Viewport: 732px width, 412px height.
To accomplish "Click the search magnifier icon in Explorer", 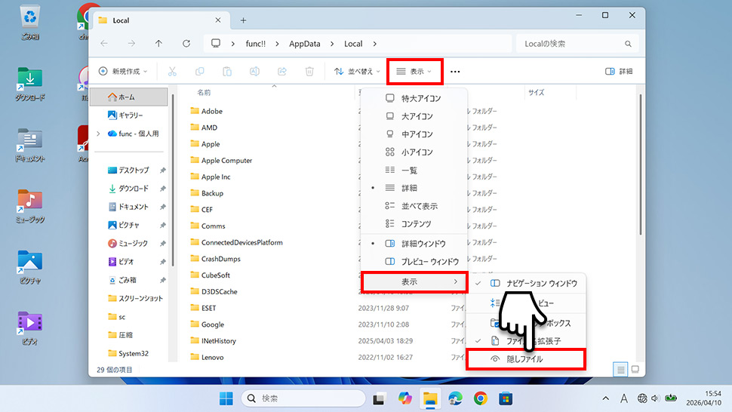I will tap(628, 44).
